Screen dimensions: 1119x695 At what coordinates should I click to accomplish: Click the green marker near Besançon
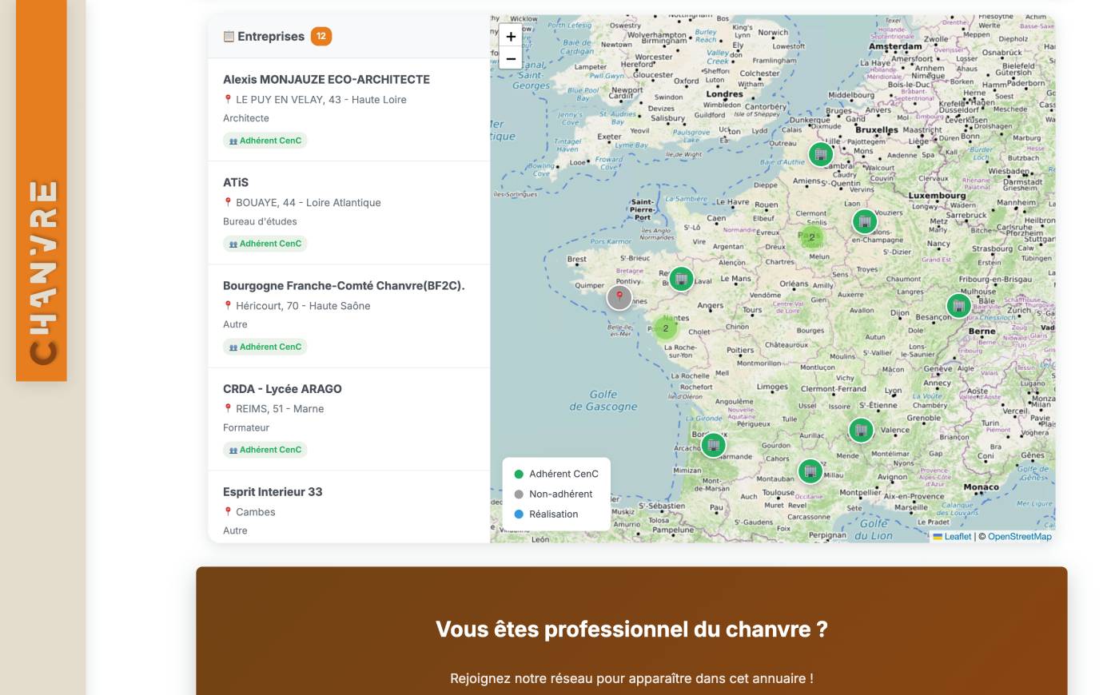(959, 304)
